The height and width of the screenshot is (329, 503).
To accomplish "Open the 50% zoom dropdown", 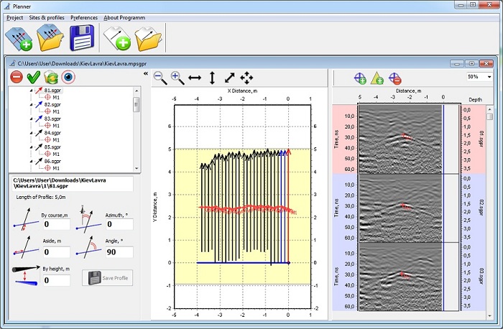I will point(489,76).
